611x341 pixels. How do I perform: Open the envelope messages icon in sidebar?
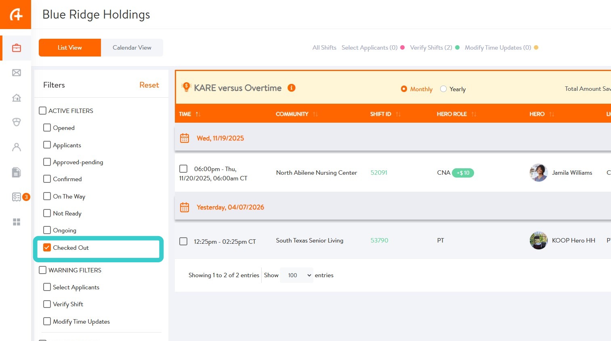tap(17, 73)
